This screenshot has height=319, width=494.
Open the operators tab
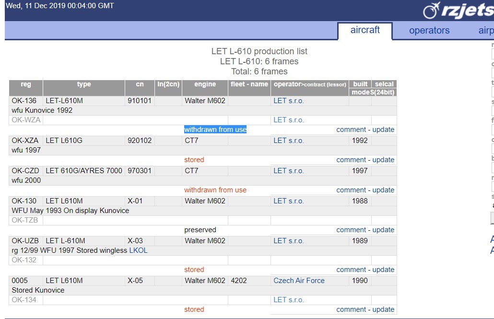click(x=429, y=31)
